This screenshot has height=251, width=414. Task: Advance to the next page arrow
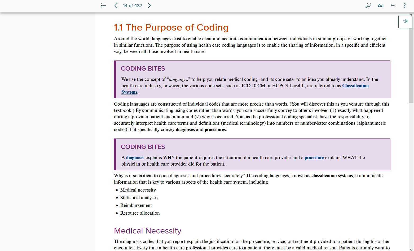coord(149,5)
